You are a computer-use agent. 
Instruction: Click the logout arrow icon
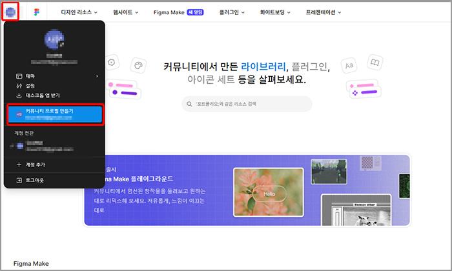19,180
